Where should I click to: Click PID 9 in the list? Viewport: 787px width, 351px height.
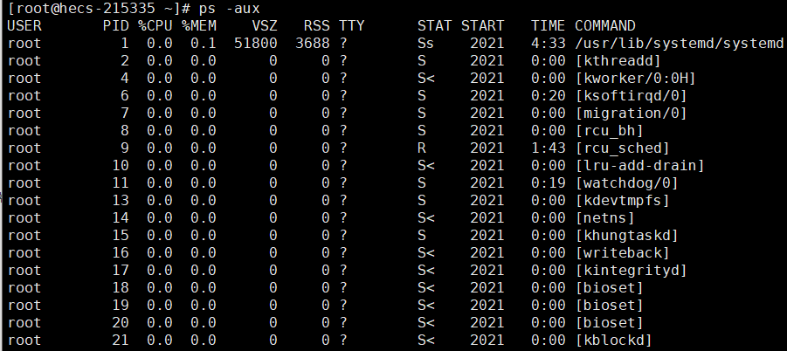pos(125,148)
